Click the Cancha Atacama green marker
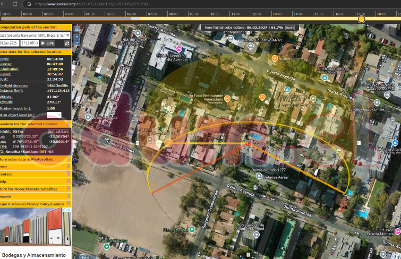The width and height of the screenshot is (401, 259). (107, 246)
